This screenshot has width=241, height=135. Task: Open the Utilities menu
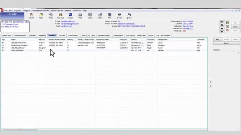(x=68, y=10)
